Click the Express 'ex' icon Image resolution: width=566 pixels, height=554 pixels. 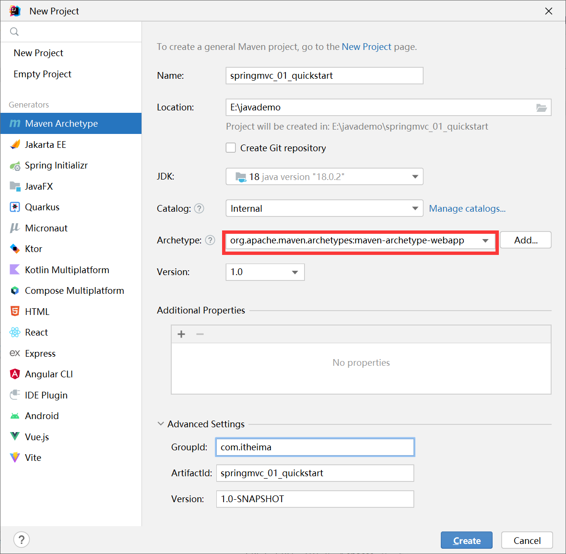click(15, 353)
